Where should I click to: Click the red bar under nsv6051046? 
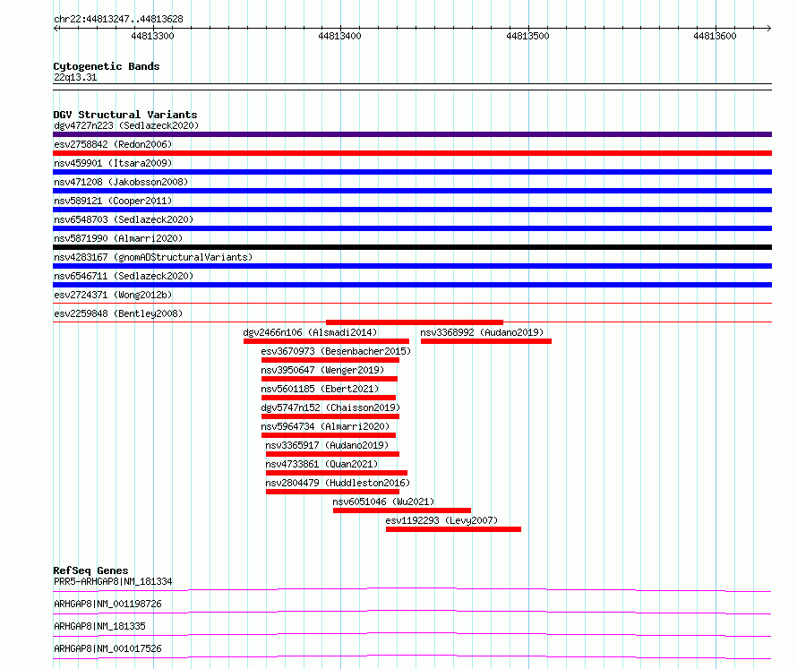[x=402, y=510]
